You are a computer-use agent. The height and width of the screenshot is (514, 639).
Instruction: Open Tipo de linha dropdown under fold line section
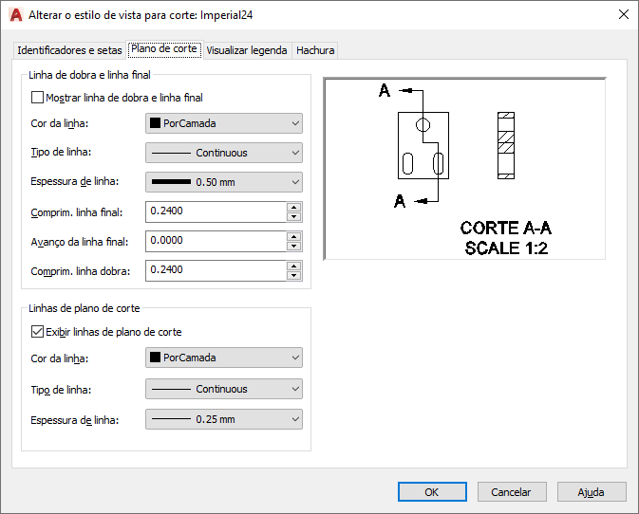click(x=223, y=153)
